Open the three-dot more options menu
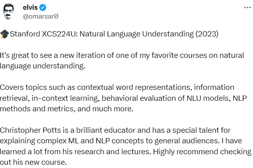253x168 pixels. [247, 8]
